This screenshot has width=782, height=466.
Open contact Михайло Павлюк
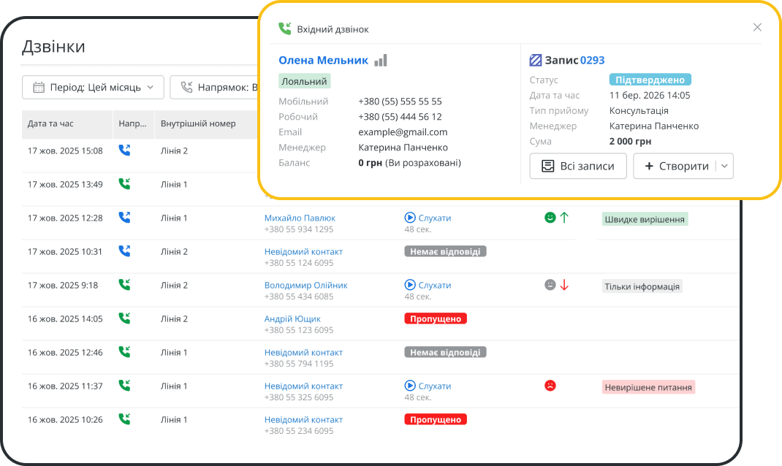[300, 218]
